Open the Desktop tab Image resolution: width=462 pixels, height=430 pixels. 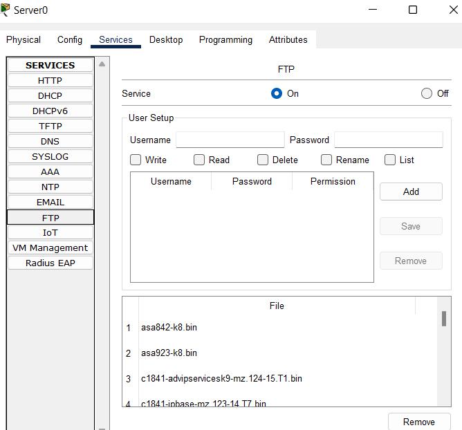pos(166,39)
